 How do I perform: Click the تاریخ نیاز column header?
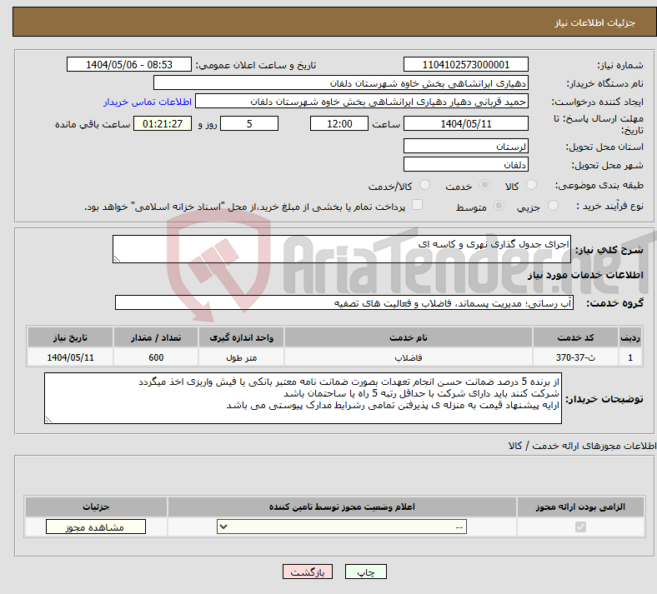(70, 337)
